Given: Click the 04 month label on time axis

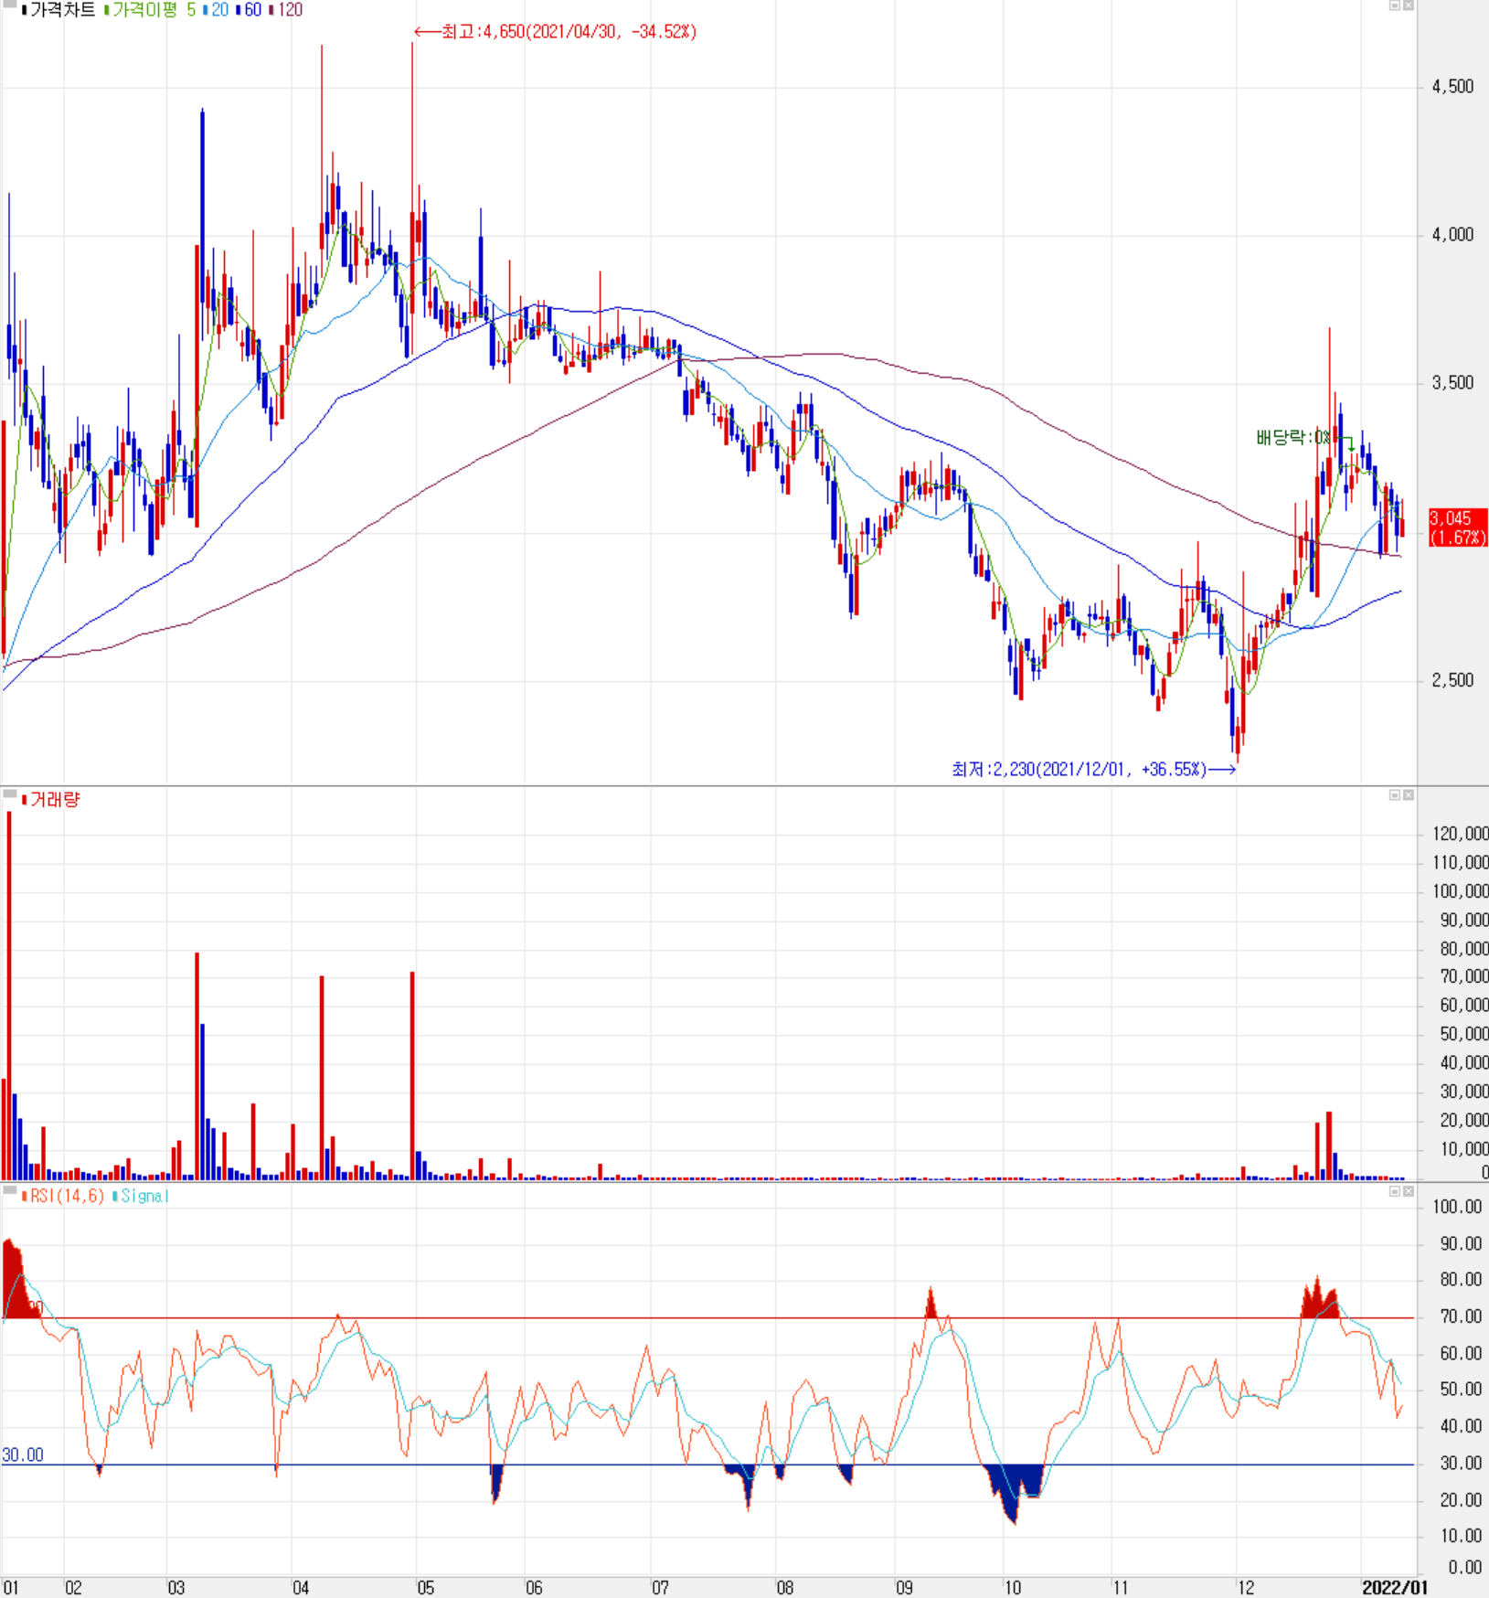Looking at the screenshot, I should [301, 1588].
